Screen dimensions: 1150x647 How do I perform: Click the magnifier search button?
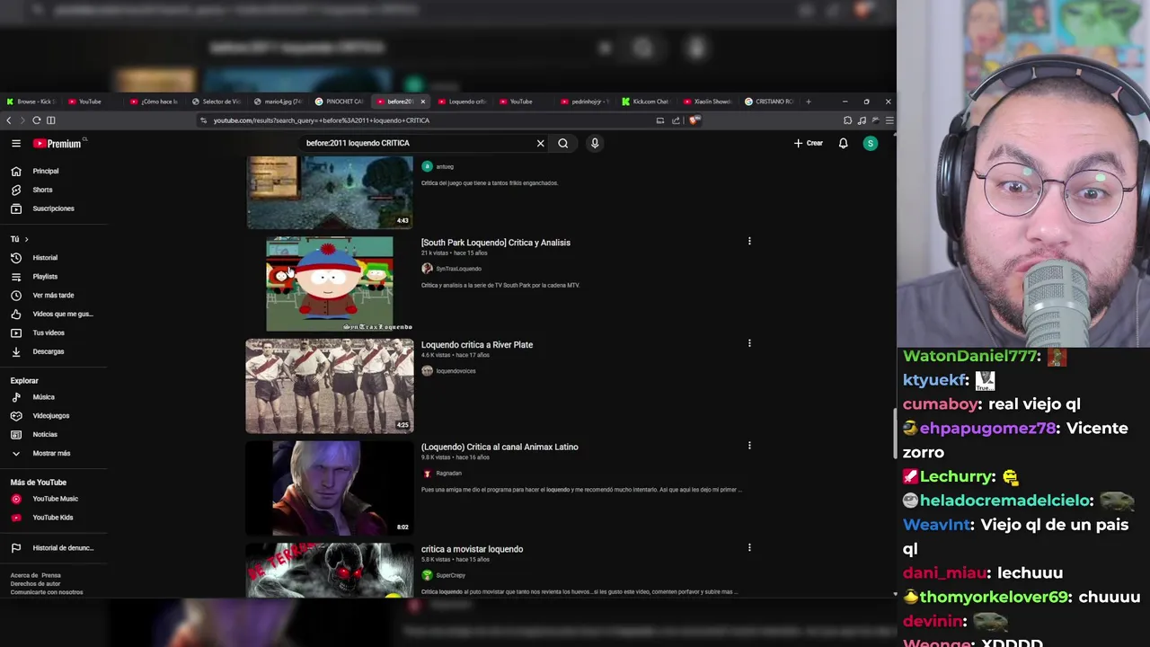click(563, 143)
